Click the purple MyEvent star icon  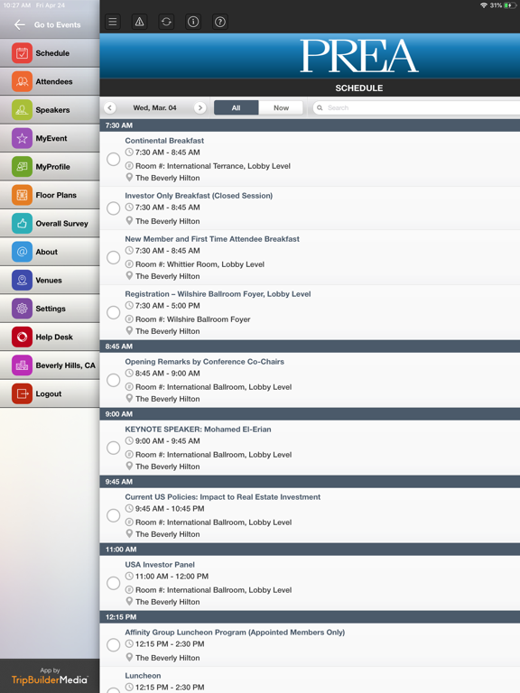(22, 138)
